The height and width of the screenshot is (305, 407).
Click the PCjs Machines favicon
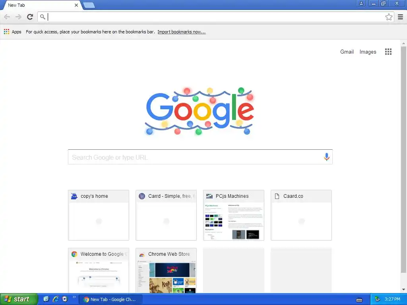pyautogui.click(x=209, y=196)
